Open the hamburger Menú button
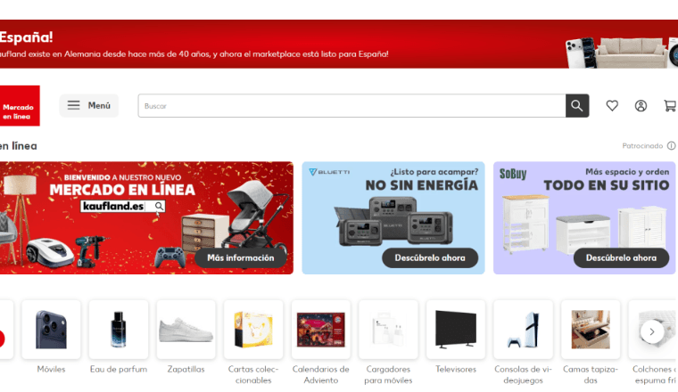 point(88,105)
